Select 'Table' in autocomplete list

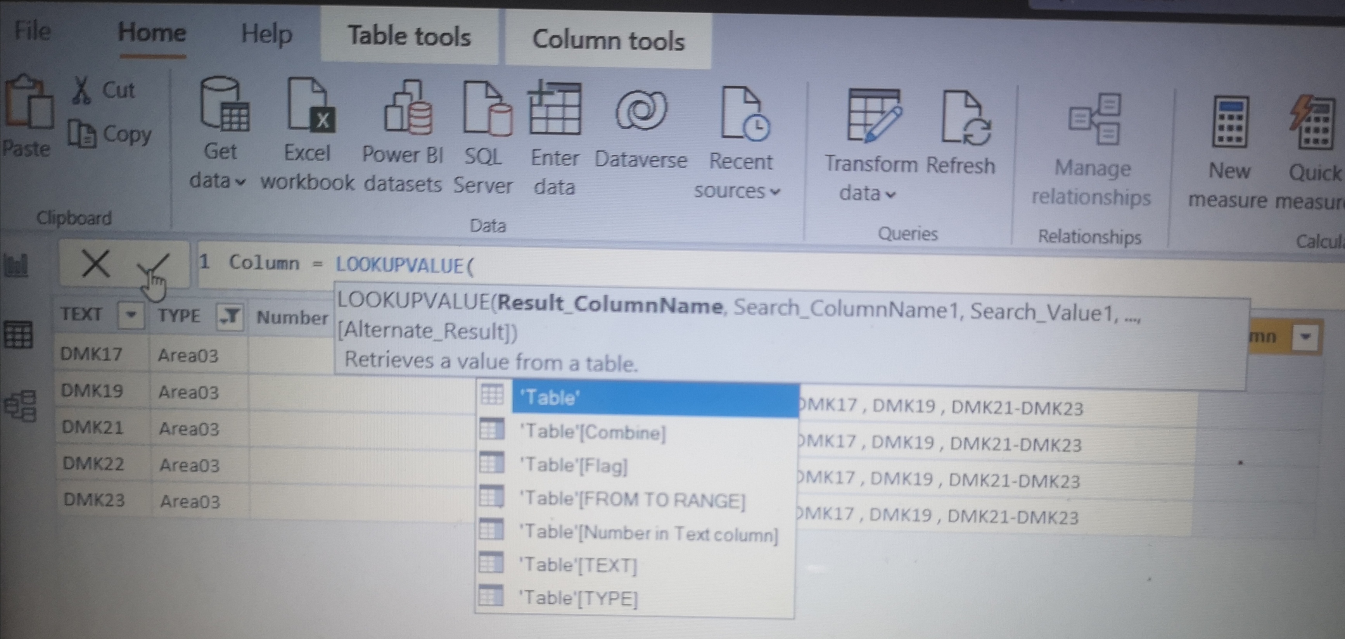(637, 398)
